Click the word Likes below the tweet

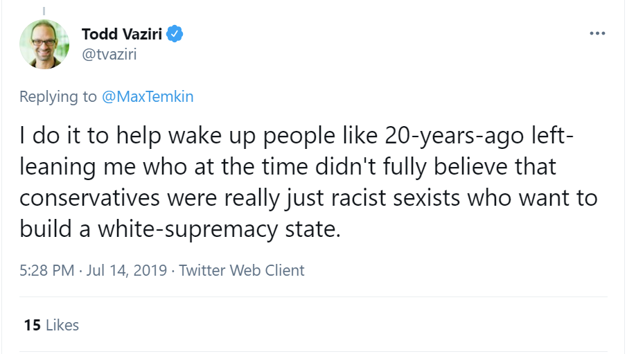pyautogui.click(x=62, y=325)
